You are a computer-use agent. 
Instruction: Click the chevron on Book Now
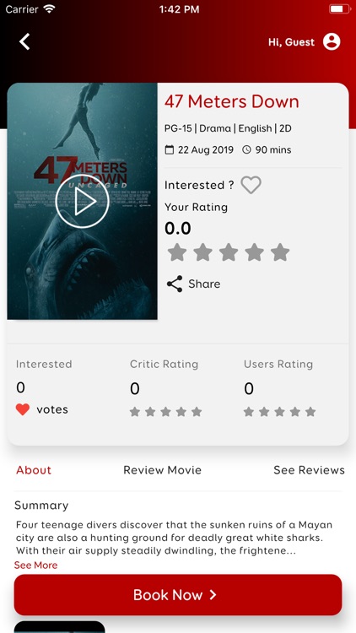point(213,595)
